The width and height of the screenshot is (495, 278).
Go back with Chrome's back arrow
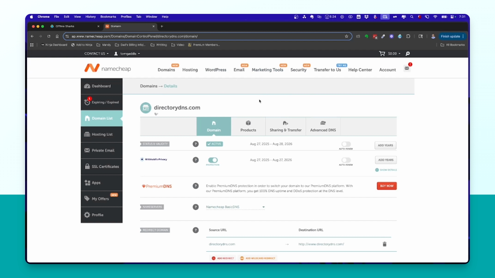(32, 36)
